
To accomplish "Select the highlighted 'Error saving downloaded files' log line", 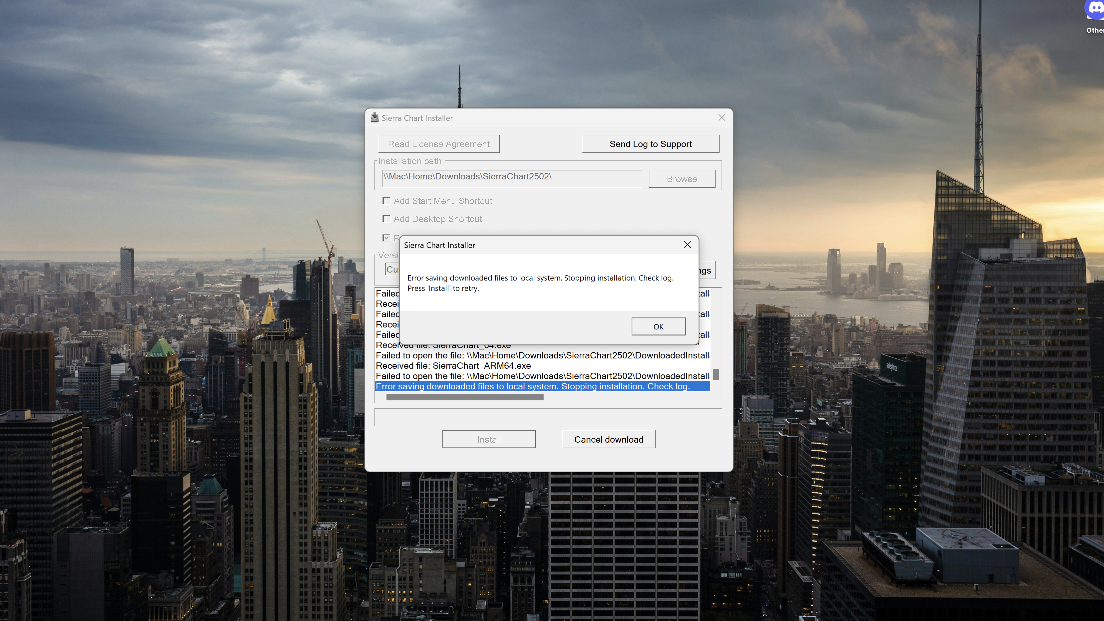I will (532, 386).
